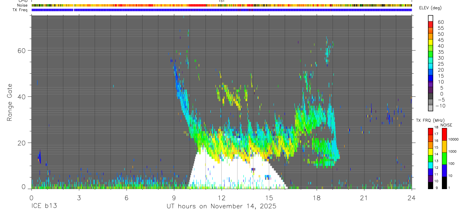Click the "TX FRQ (MHz)" legend title
The width and height of the screenshot is (463, 214).
tap(429, 120)
